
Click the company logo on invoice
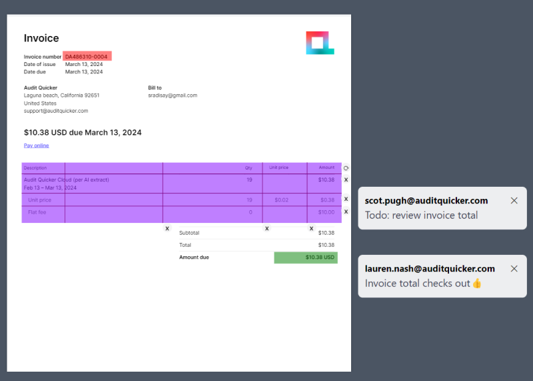click(320, 43)
